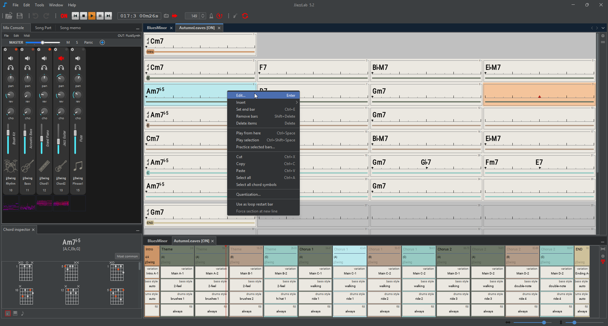Choose Set end bar from context menu

[x=245, y=109]
